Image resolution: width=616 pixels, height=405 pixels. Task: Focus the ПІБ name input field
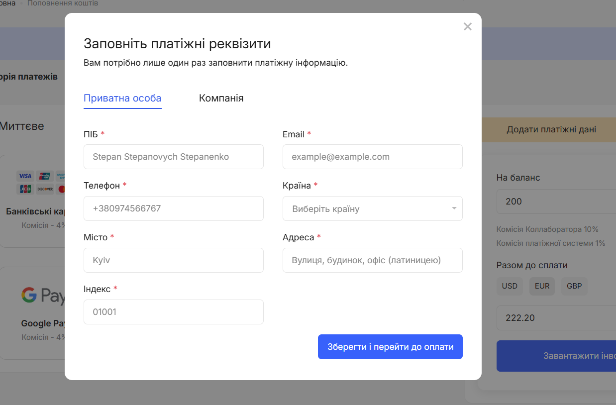tap(173, 157)
